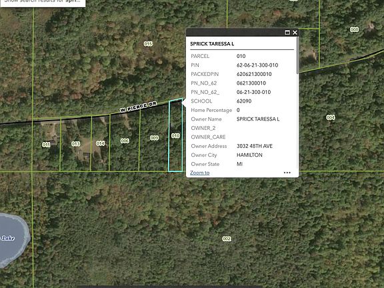Click the PARCEL value 010 in popup

[x=241, y=56]
